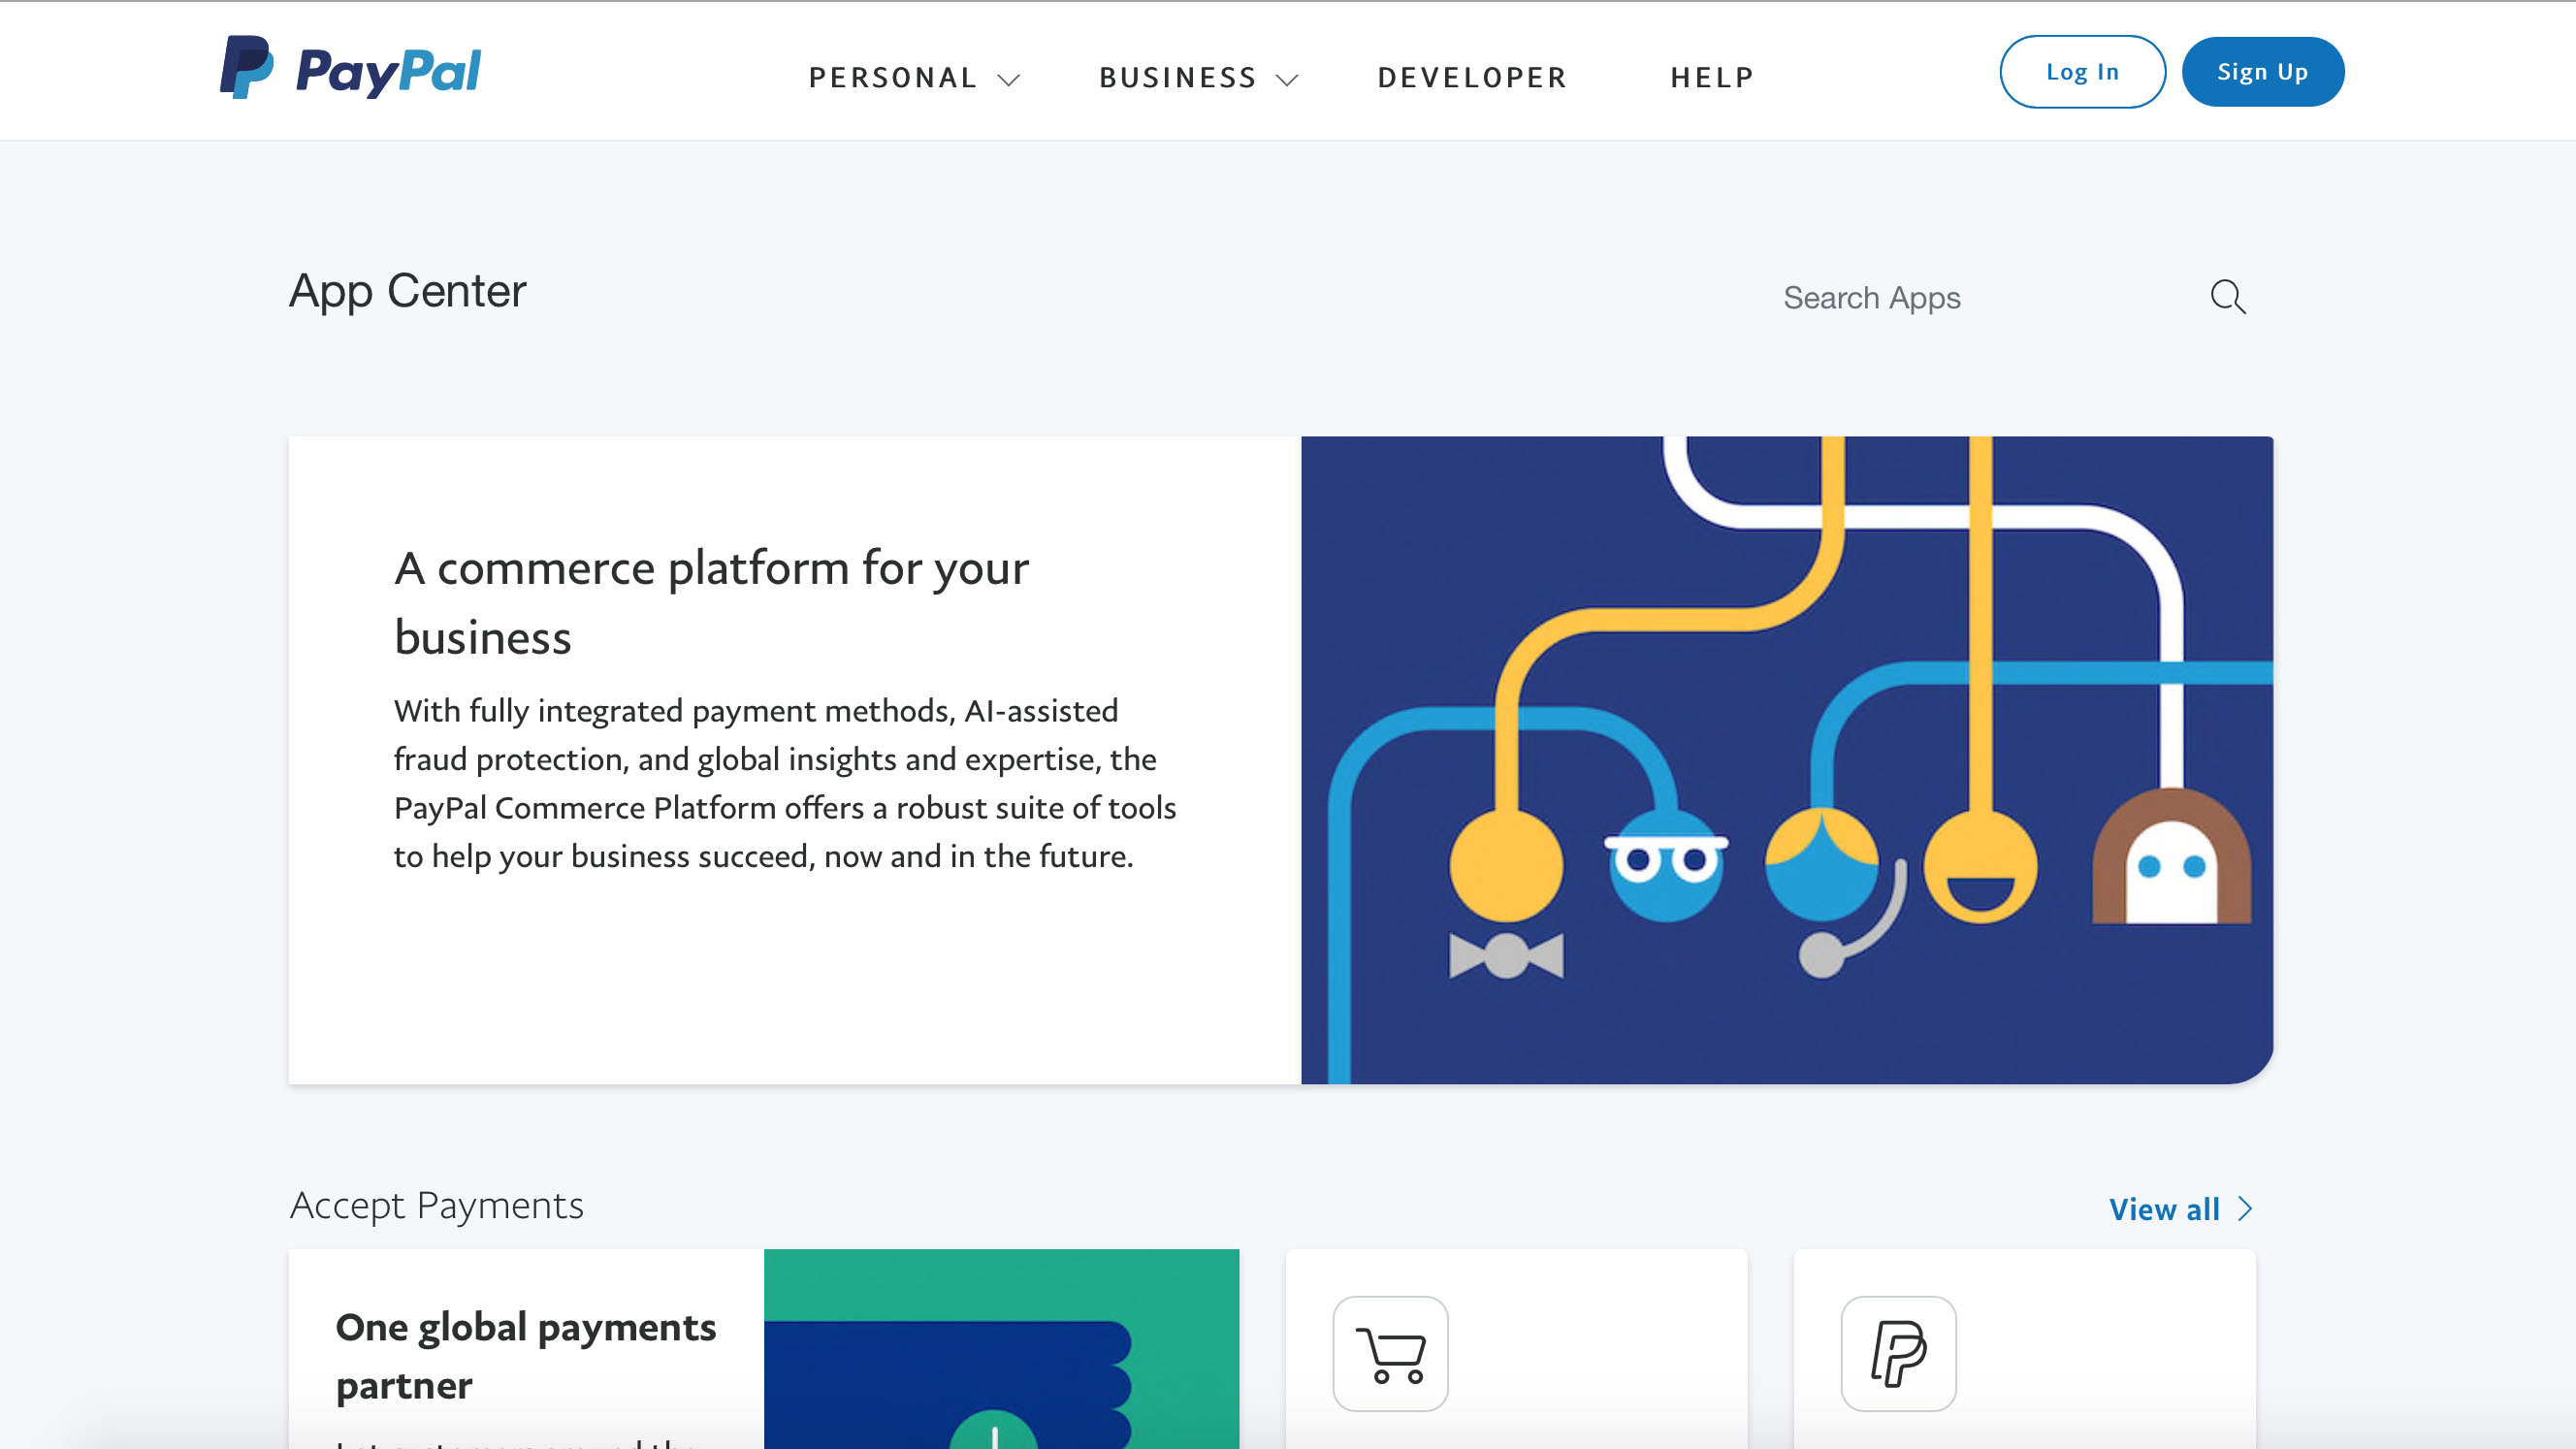Screen dimensions: 2576x1449
Task: Expand the Business navigation dropdown
Action: click(1198, 76)
